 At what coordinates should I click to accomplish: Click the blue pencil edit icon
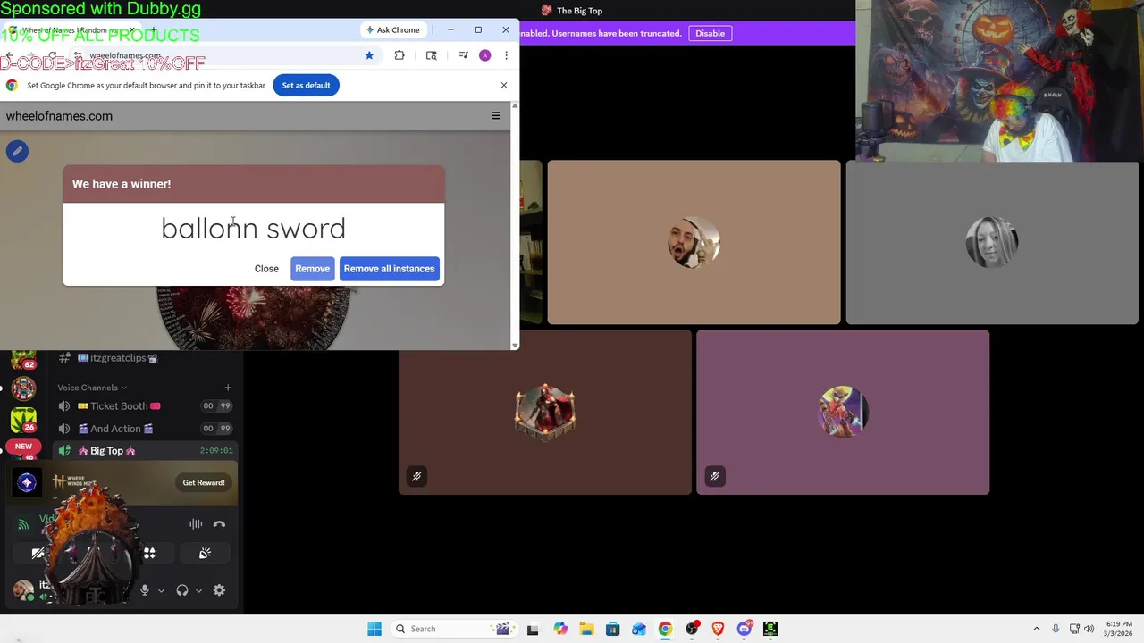click(x=17, y=151)
